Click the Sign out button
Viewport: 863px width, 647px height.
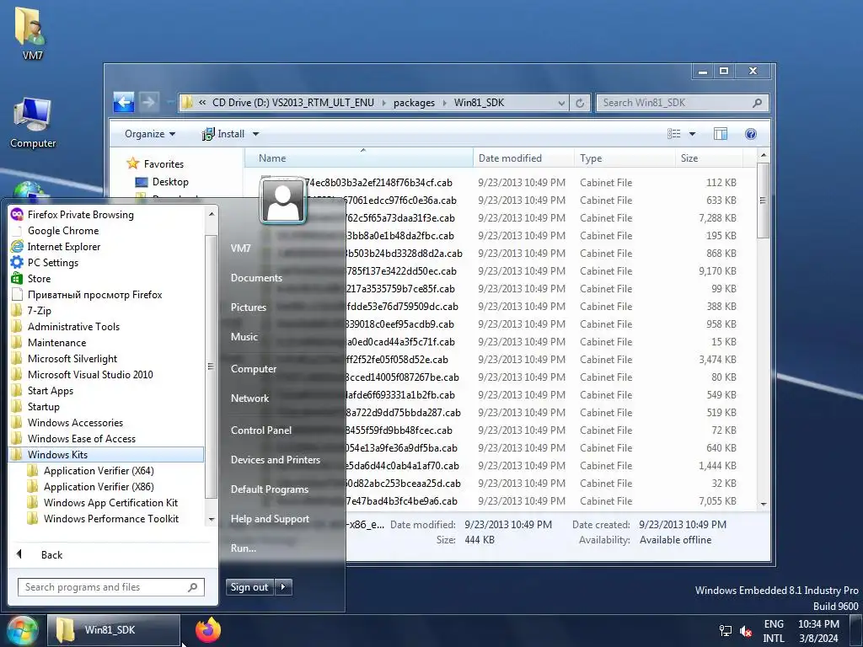[x=250, y=587]
